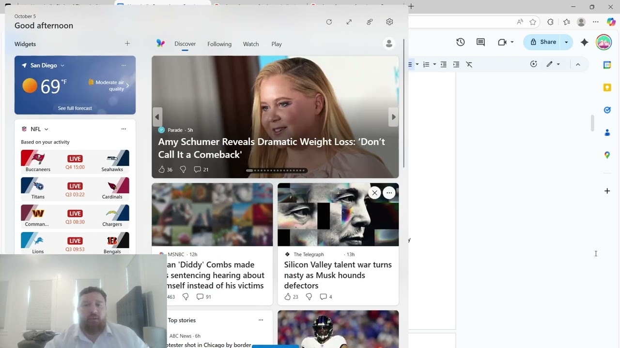Open the Amy Schumer weight loss headline

click(x=272, y=148)
